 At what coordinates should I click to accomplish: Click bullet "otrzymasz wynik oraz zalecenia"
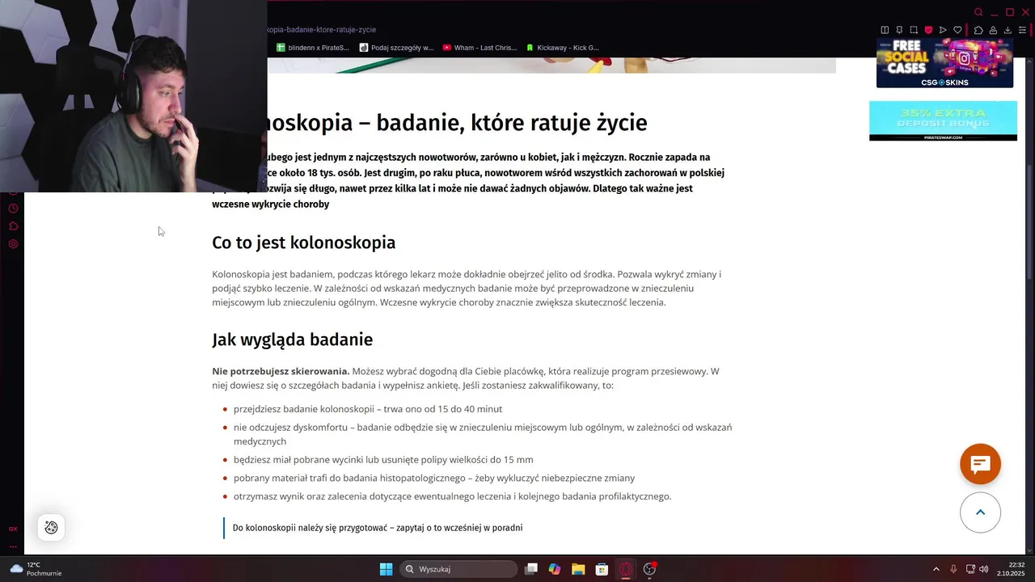point(452,496)
